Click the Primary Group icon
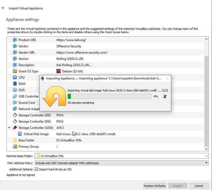This screenshot has height=190, width=212. [x=15, y=147]
